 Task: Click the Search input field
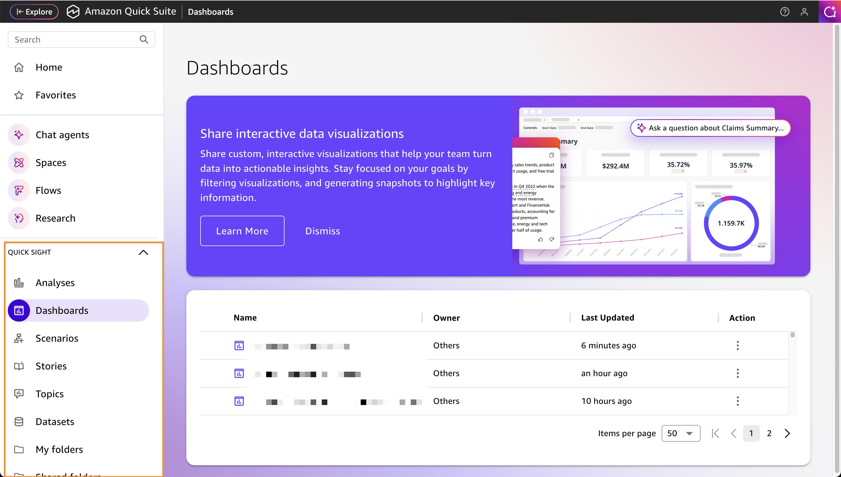(74, 40)
